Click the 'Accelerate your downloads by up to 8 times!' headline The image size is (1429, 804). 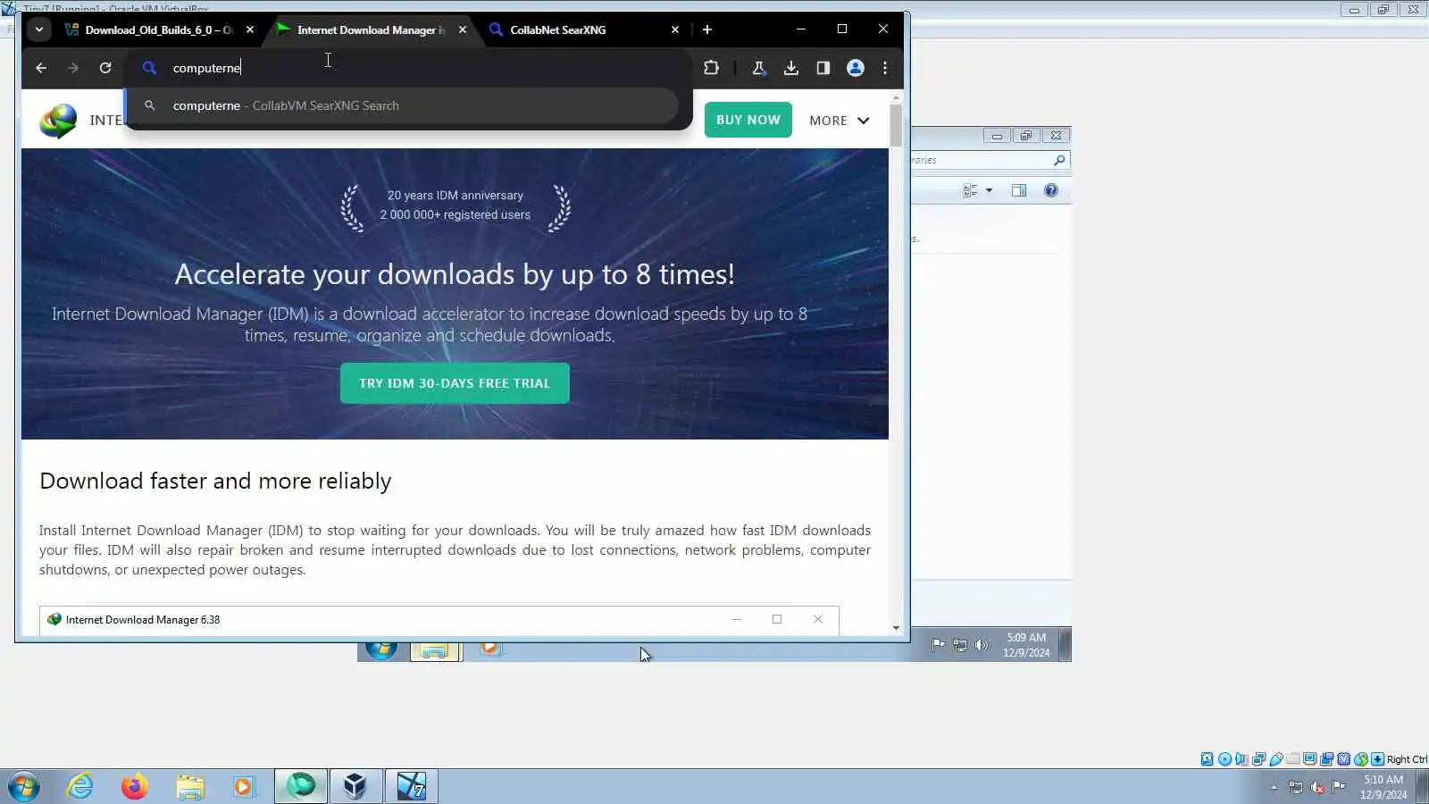(455, 274)
